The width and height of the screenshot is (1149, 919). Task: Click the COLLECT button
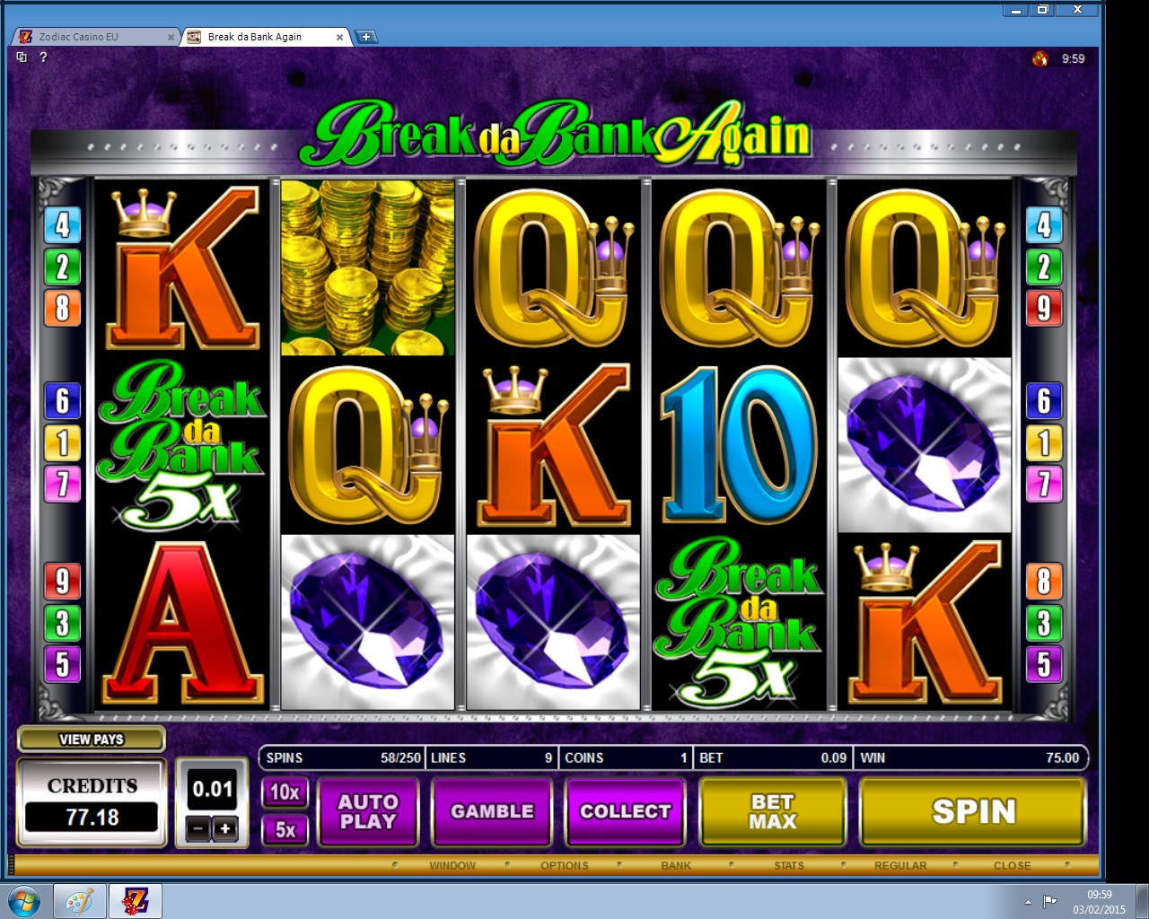click(626, 811)
